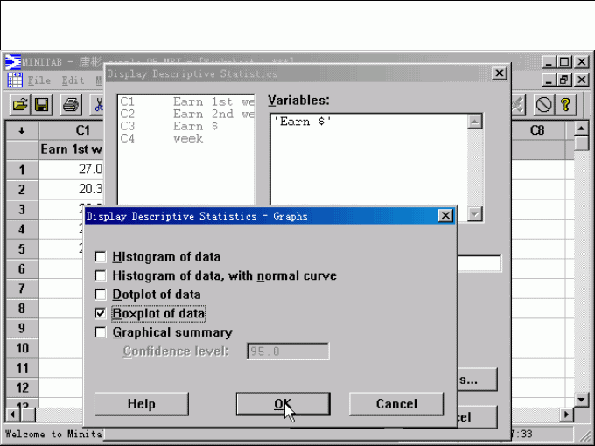Viewport: 595px width, 446px height.
Task: Enable Histogram of data checkbox
Action: click(101, 257)
